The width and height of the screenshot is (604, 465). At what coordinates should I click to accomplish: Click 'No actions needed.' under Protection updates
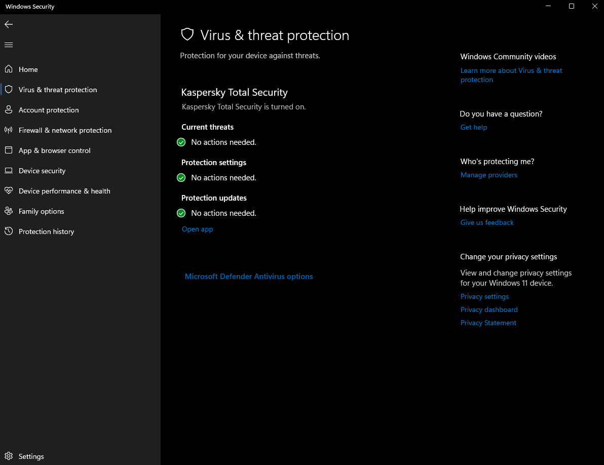(223, 213)
